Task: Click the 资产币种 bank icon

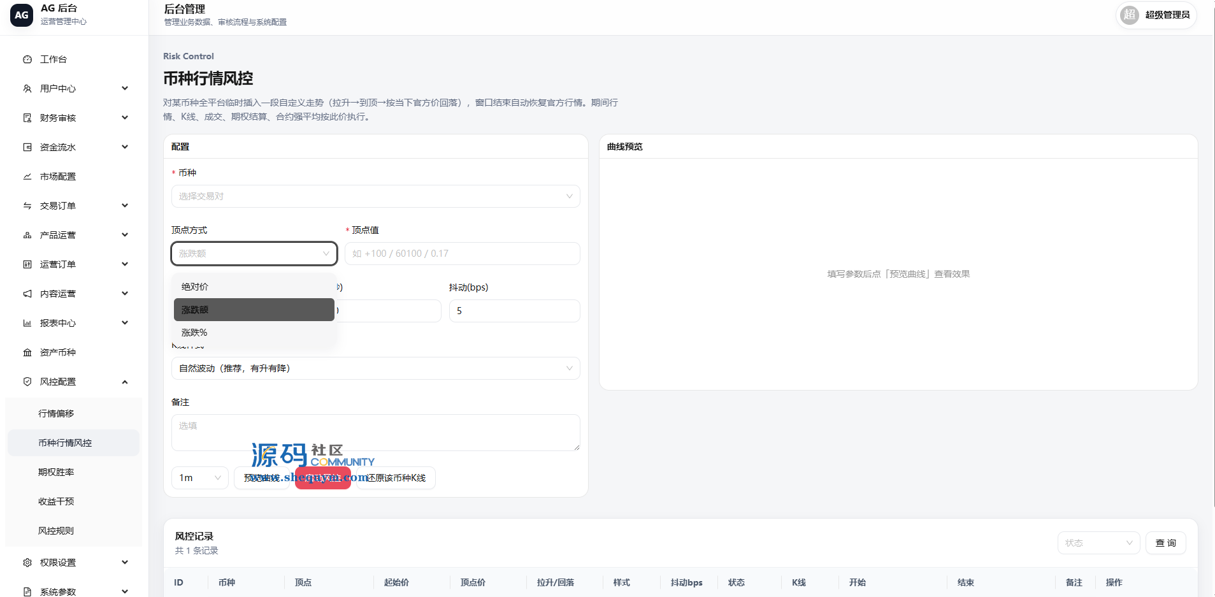Action: (x=27, y=352)
